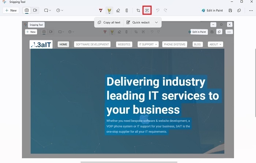Expand the Quick redact options chevron
The width and height of the screenshot is (256, 163).
coord(156,22)
